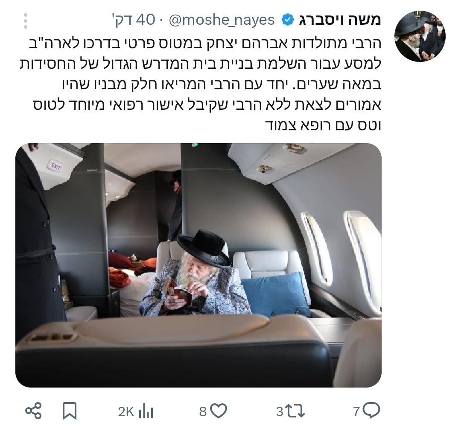461x426 pixels.
Task: Open the three-dot more options menu
Action: click(x=26, y=21)
